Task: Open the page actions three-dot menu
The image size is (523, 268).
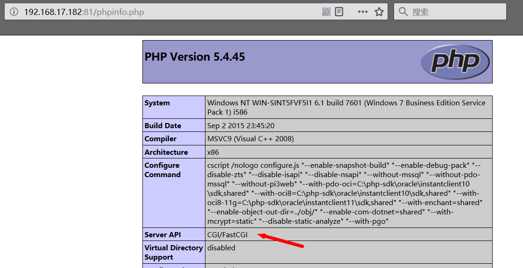Action: (363, 12)
